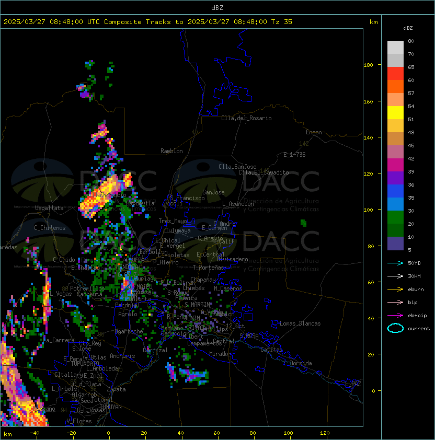Select the light gray top swatch of dBZ scale
This screenshot has width=435, height=440.
395,47
